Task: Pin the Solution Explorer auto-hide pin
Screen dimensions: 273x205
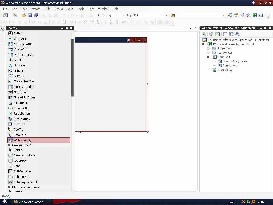Action: coord(265,28)
